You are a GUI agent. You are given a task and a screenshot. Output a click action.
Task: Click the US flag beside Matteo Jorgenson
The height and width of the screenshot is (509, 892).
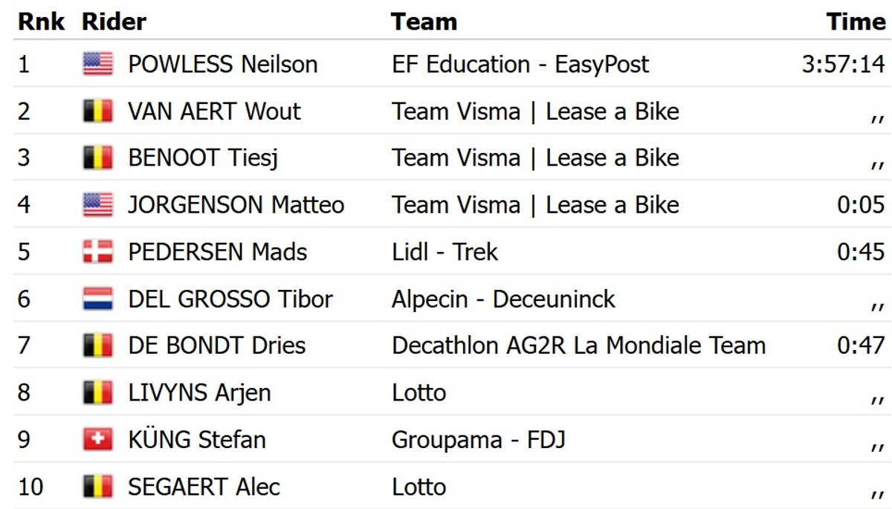[97, 205]
